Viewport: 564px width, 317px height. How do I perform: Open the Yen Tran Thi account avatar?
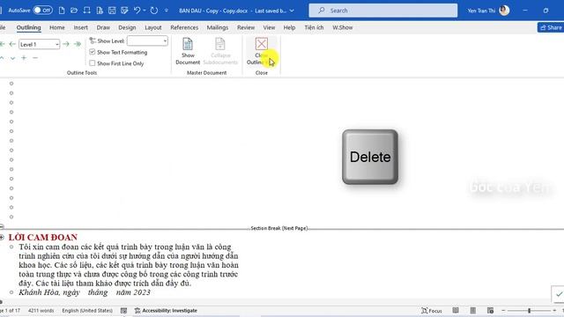point(504,11)
